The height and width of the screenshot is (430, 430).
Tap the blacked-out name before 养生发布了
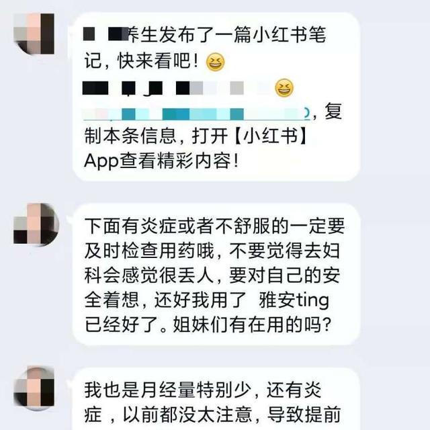coord(106,34)
